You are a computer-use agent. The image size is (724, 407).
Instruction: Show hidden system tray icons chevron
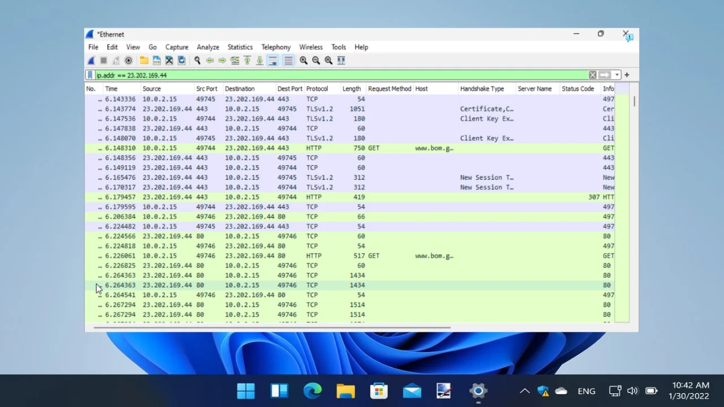click(x=525, y=391)
